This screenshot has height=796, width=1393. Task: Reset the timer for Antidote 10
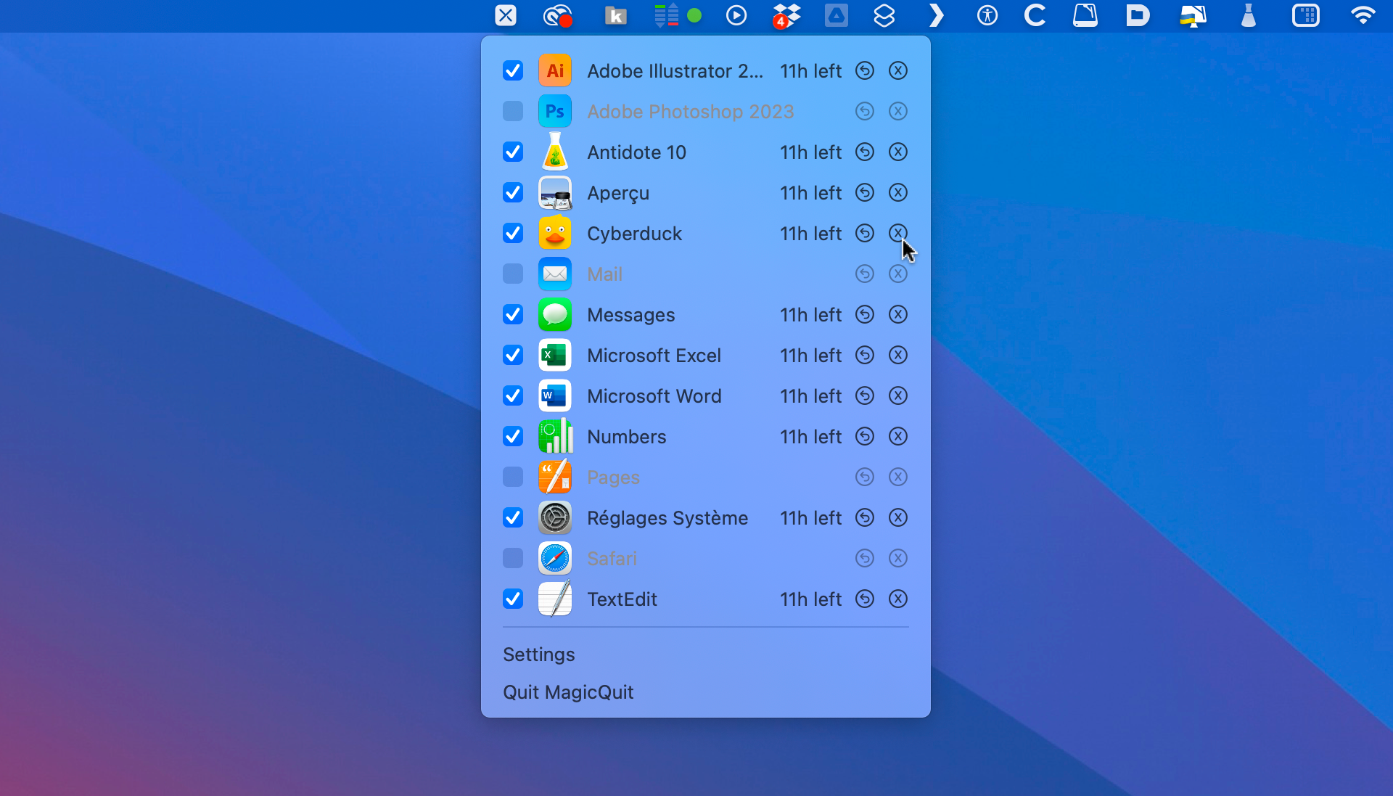(x=865, y=152)
